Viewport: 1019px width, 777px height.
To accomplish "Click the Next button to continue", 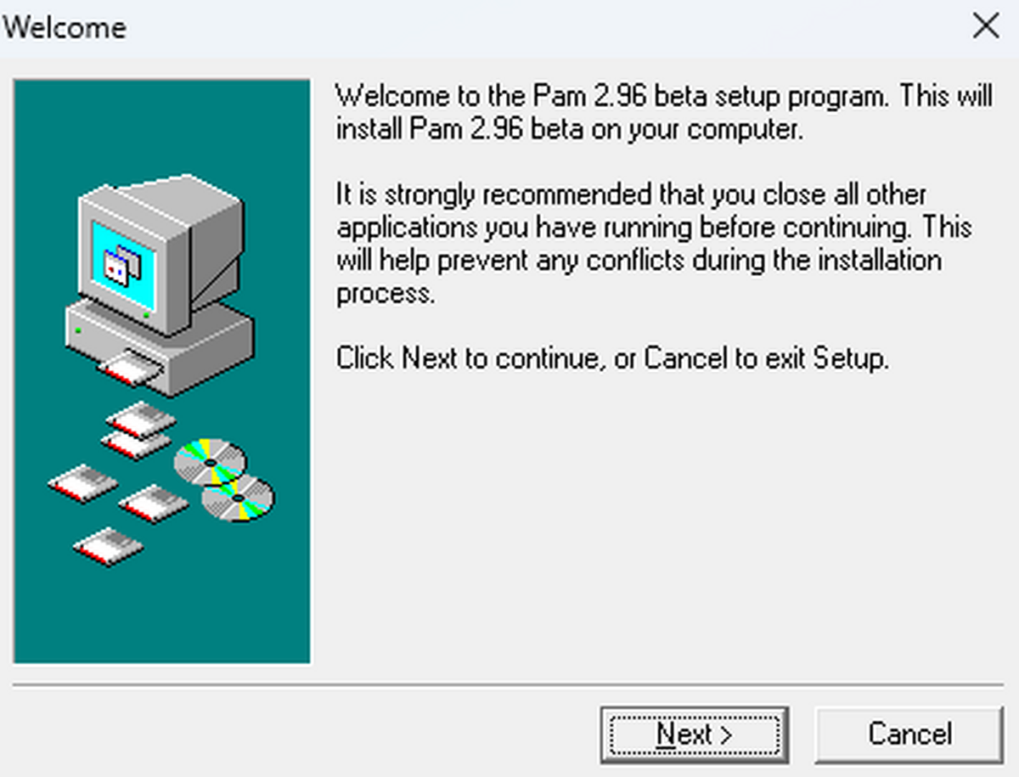I will [694, 734].
